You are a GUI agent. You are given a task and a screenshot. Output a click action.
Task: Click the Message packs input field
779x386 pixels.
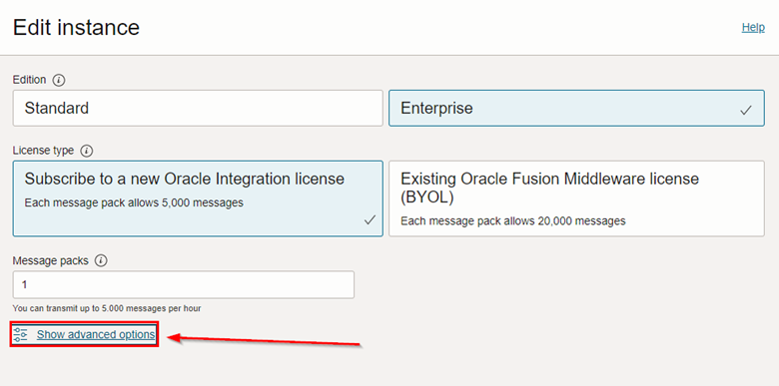(x=184, y=285)
